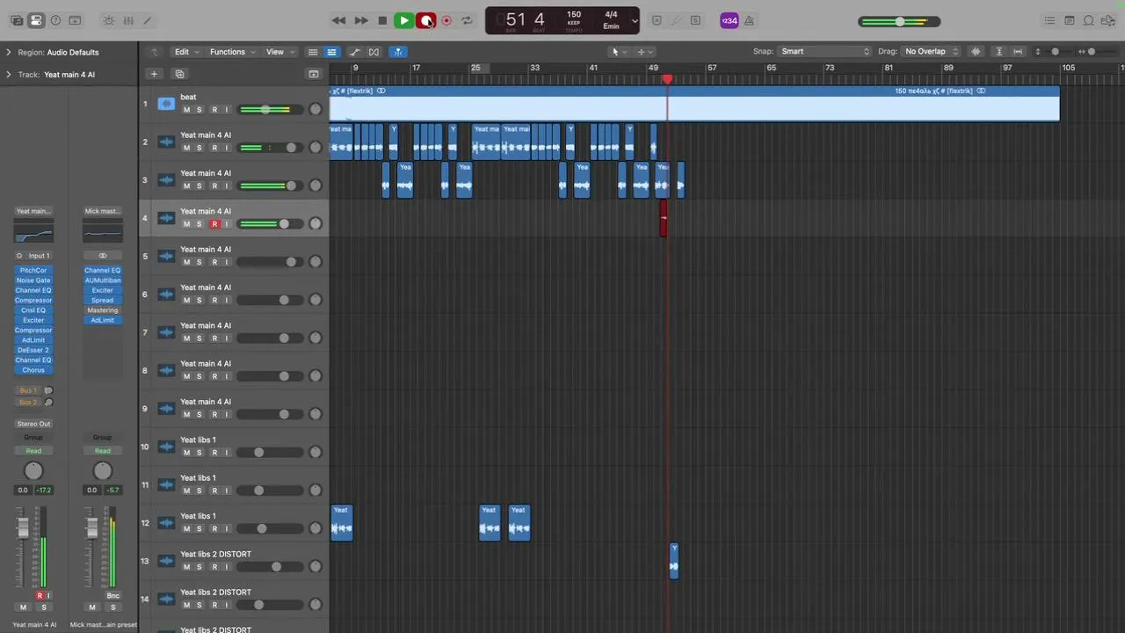Expand the Track inspector section

tap(9, 75)
